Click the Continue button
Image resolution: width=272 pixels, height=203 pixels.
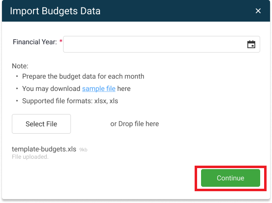pyautogui.click(x=231, y=178)
